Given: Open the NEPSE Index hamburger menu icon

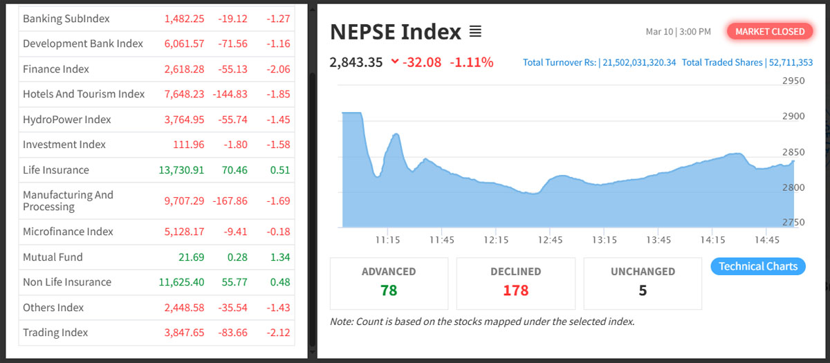Looking at the screenshot, I should 475,32.
